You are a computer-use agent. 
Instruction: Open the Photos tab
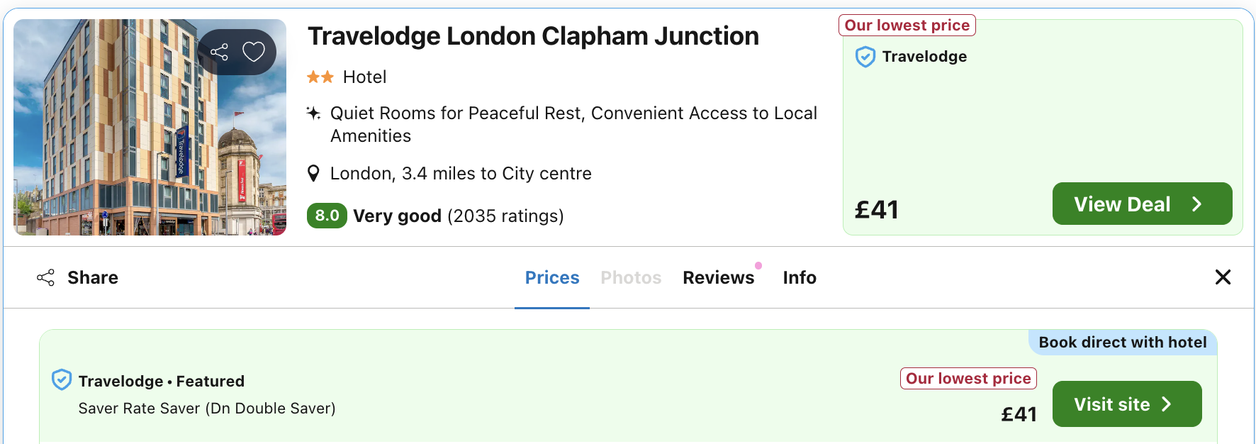coord(631,278)
